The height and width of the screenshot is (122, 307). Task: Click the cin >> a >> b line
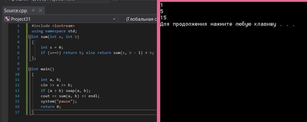point(56,85)
